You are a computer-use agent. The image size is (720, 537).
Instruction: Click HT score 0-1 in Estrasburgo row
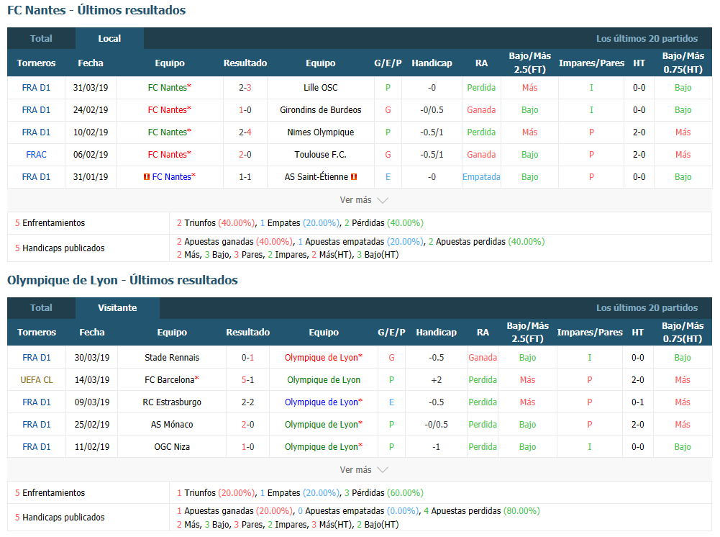click(638, 402)
